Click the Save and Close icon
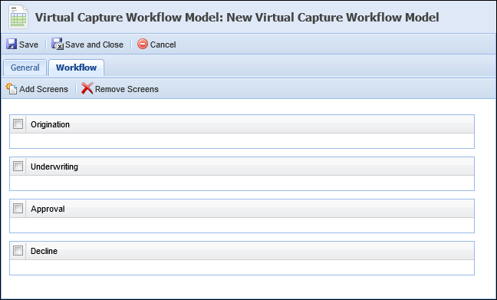 (x=58, y=44)
